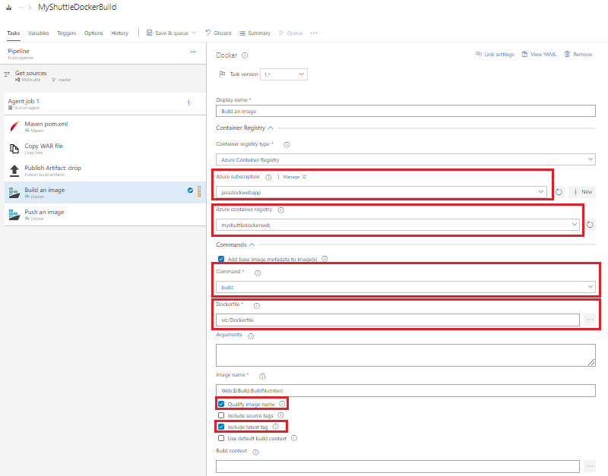Select the Copy WAR file task
The height and width of the screenshot is (476, 608).
105,149
